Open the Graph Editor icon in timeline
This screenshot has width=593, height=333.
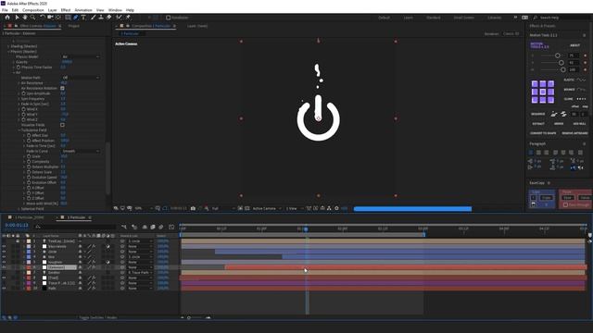[x=171, y=227]
